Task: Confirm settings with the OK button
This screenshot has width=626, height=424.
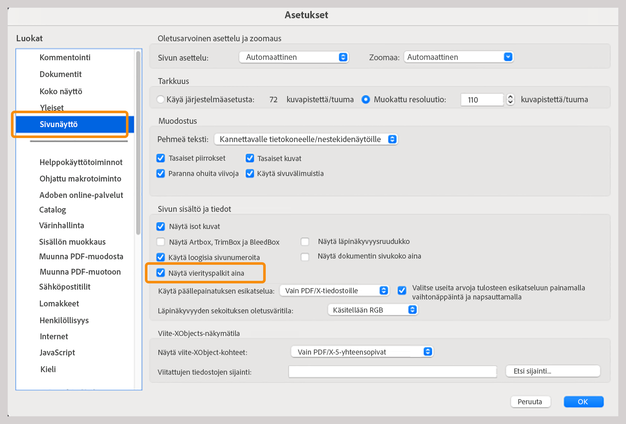Action: pyautogui.click(x=583, y=401)
